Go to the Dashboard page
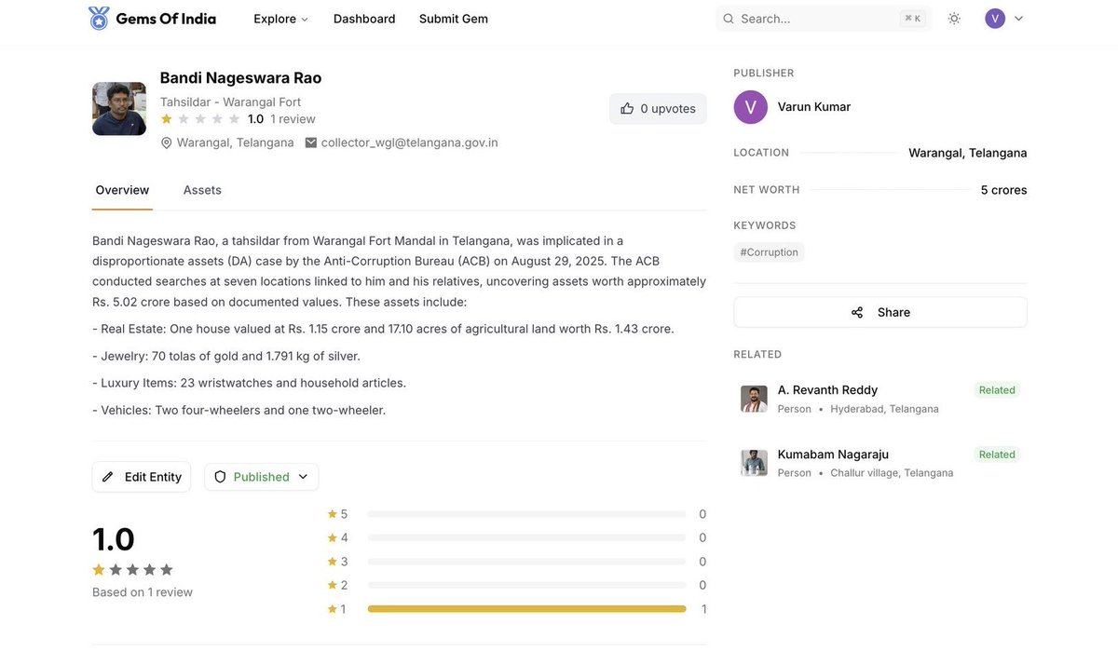1118x665 pixels. [x=364, y=19]
